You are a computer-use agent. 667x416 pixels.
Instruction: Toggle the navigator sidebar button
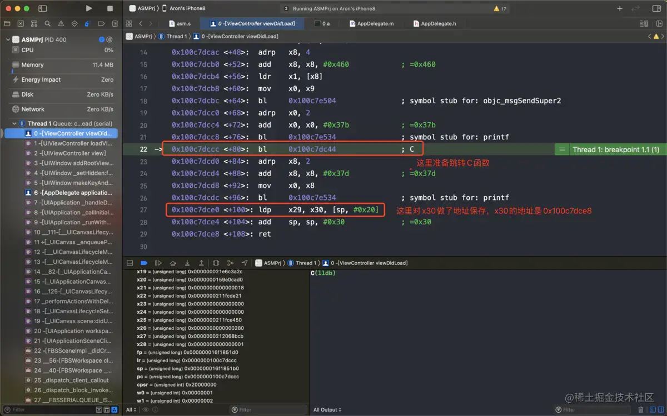coord(43,9)
